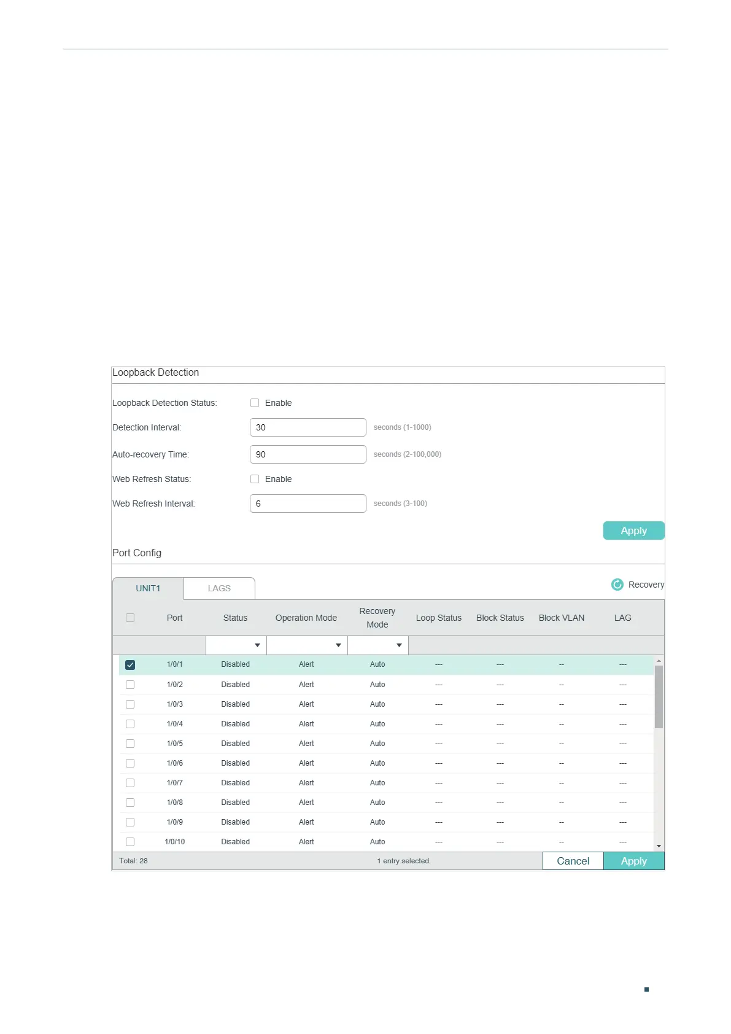
Task: Uncheck the port 1/0/1 checkbox
Action: pos(130,665)
